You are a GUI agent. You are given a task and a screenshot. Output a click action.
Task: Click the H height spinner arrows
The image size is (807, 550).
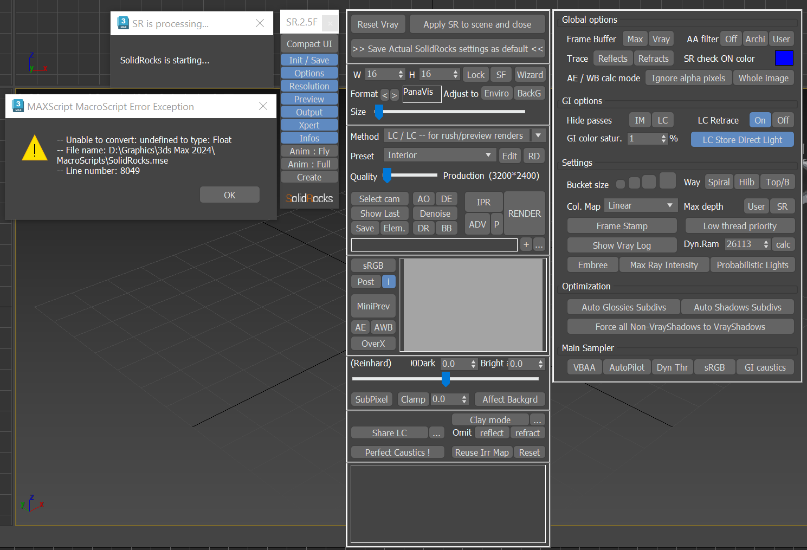(455, 74)
